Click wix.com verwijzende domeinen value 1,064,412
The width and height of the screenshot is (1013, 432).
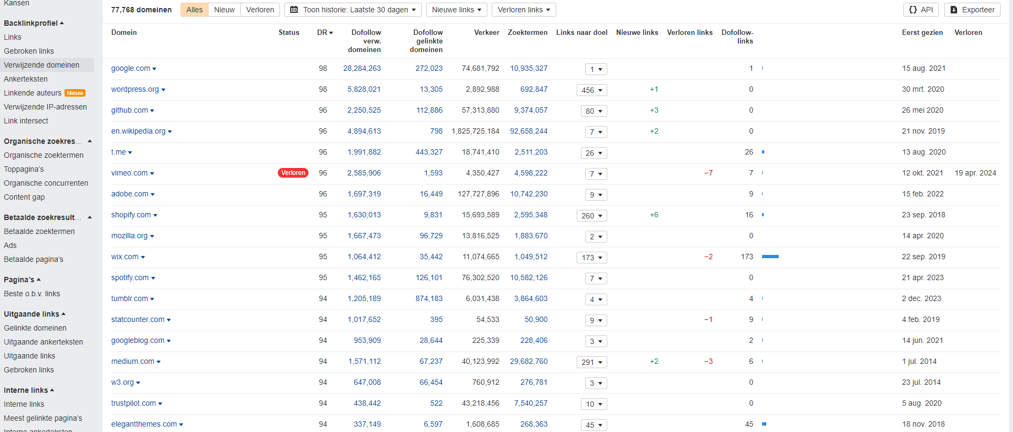click(x=364, y=257)
